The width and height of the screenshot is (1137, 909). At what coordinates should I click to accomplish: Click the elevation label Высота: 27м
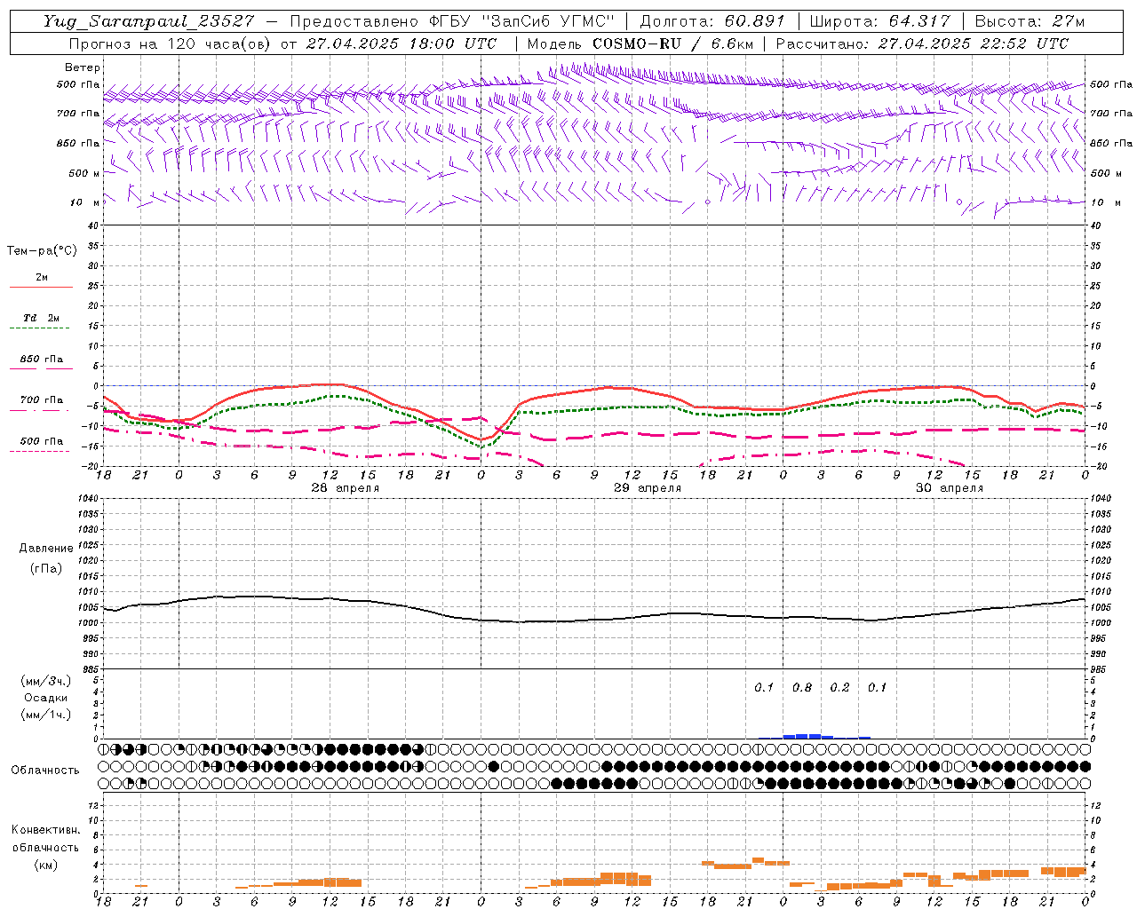1030,21
